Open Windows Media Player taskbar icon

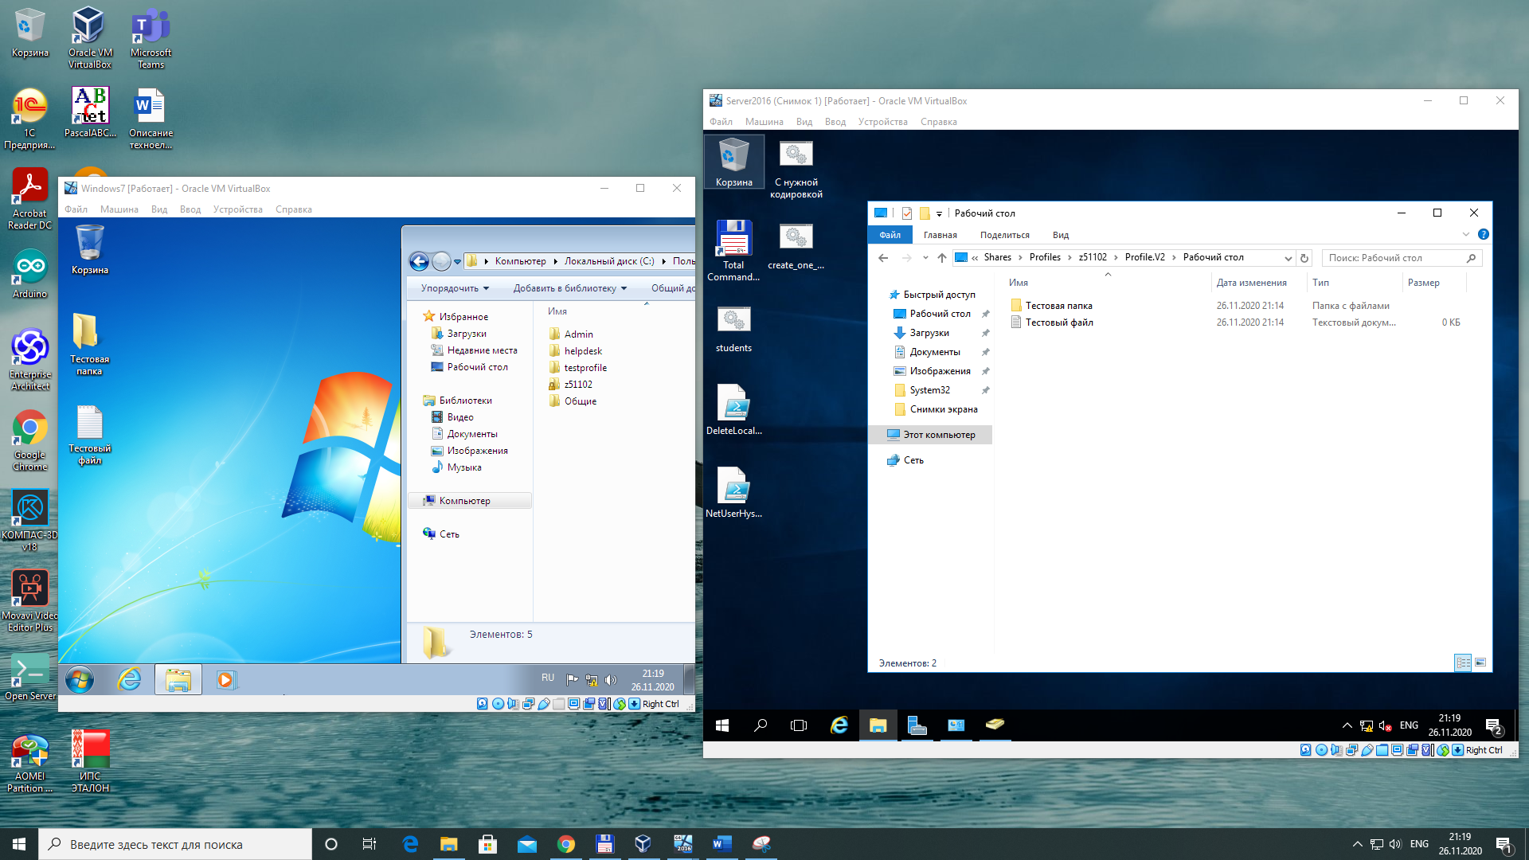click(x=225, y=680)
